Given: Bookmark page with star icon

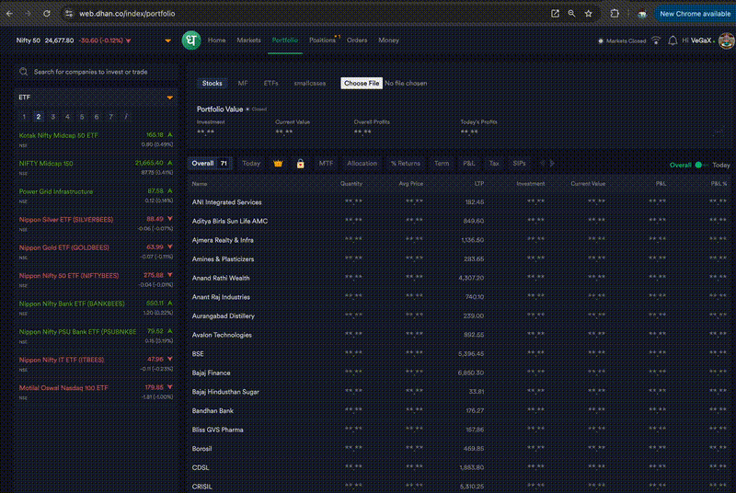Looking at the screenshot, I should coord(589,14).
